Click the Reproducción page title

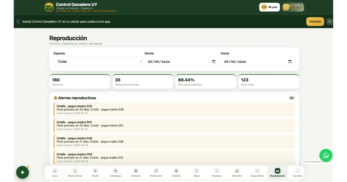[x=68, y=38]
